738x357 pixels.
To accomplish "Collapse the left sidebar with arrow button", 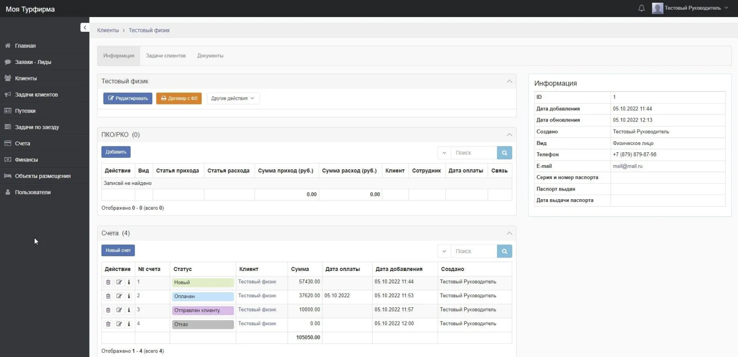I will (x=85, y=28).
